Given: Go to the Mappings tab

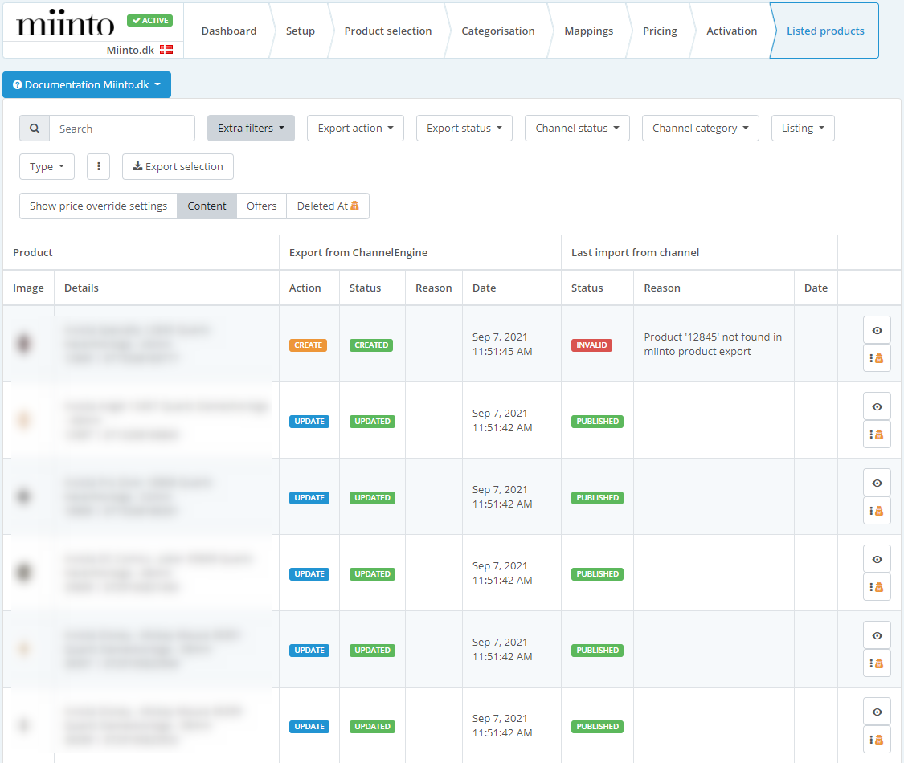Looking at the screenshot, I should (x=589, y=31).
